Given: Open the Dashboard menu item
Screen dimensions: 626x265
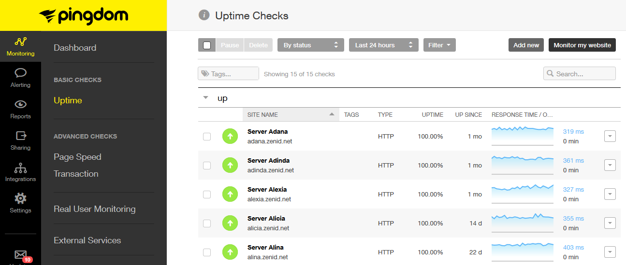Looking at the screenshot, I should (75, 48).
